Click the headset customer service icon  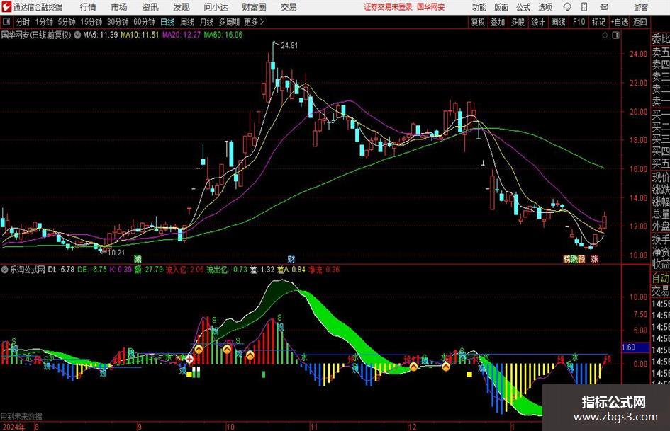click(567, 7)
